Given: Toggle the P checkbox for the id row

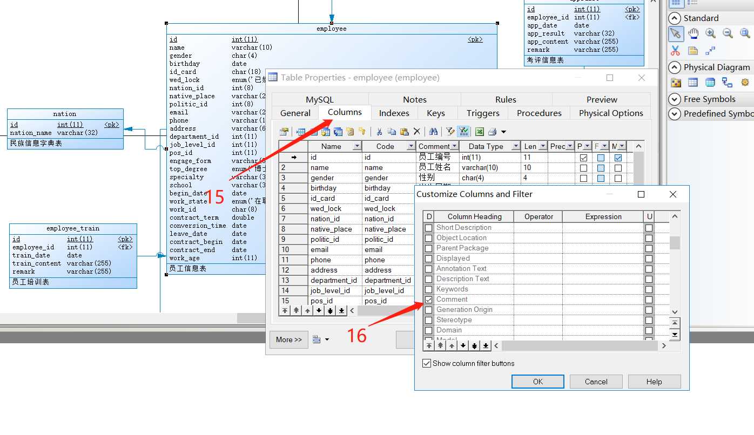Looking at the screenshot, I should coord(583,158).
